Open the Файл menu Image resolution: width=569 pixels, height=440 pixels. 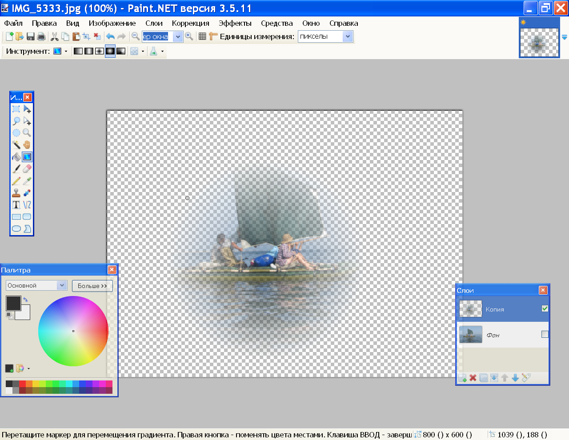click(x=13, y=23)
